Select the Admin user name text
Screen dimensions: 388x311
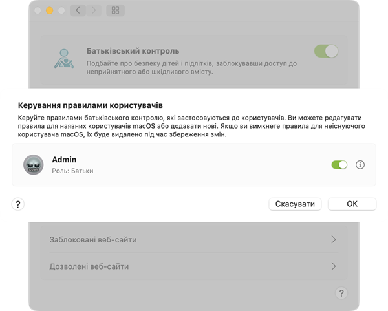click(64, 160)
